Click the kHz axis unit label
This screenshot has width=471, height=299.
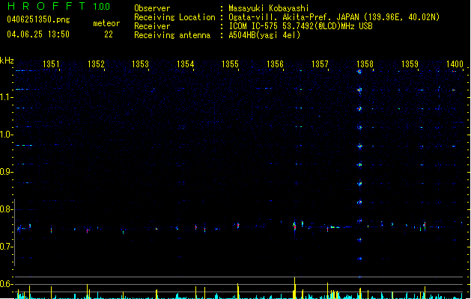pyautogui.click(x=7, y=61)
